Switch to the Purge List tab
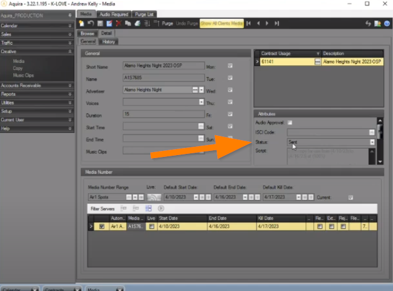This screenshot has width=393, height=291. click(144, 14)
